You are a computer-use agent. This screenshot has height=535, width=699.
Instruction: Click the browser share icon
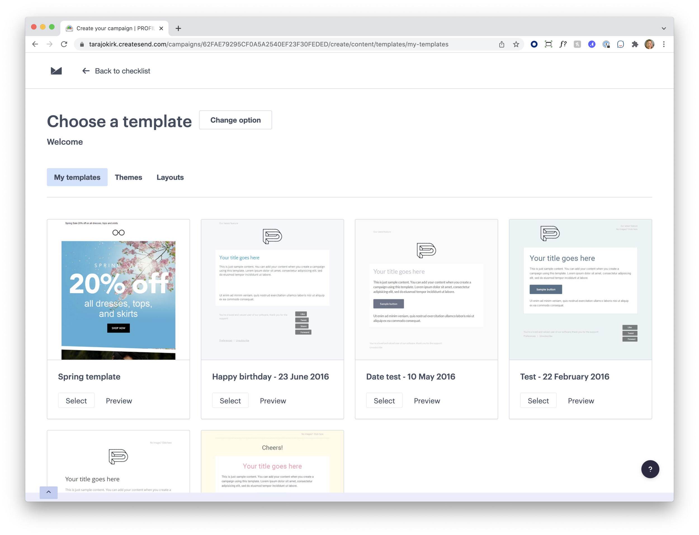[x=501, y=44]
